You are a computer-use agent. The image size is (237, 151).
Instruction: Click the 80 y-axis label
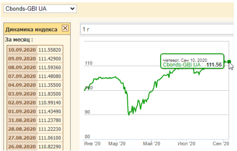[x=87, y=137]
